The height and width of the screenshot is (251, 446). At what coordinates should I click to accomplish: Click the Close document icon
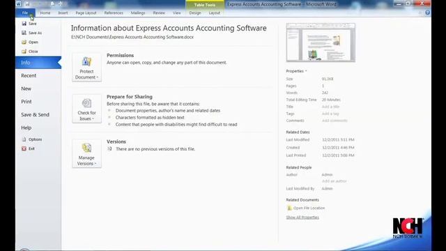(24, 51)
